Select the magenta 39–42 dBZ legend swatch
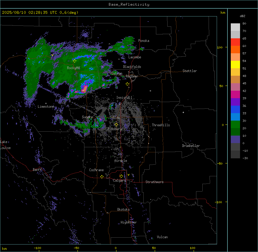The height and width of the screenshot is (252, 258). point(235,94)
